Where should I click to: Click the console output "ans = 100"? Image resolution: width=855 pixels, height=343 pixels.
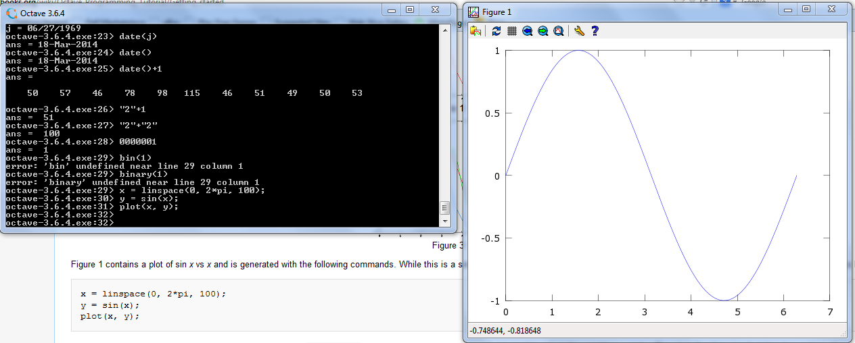[32, 134]
